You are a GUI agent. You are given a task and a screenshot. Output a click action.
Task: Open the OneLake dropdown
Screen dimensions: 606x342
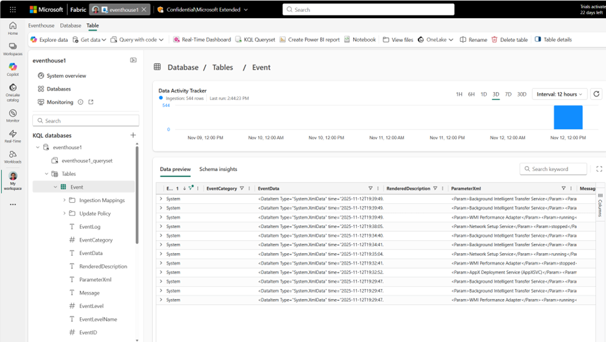coord(436,39)
